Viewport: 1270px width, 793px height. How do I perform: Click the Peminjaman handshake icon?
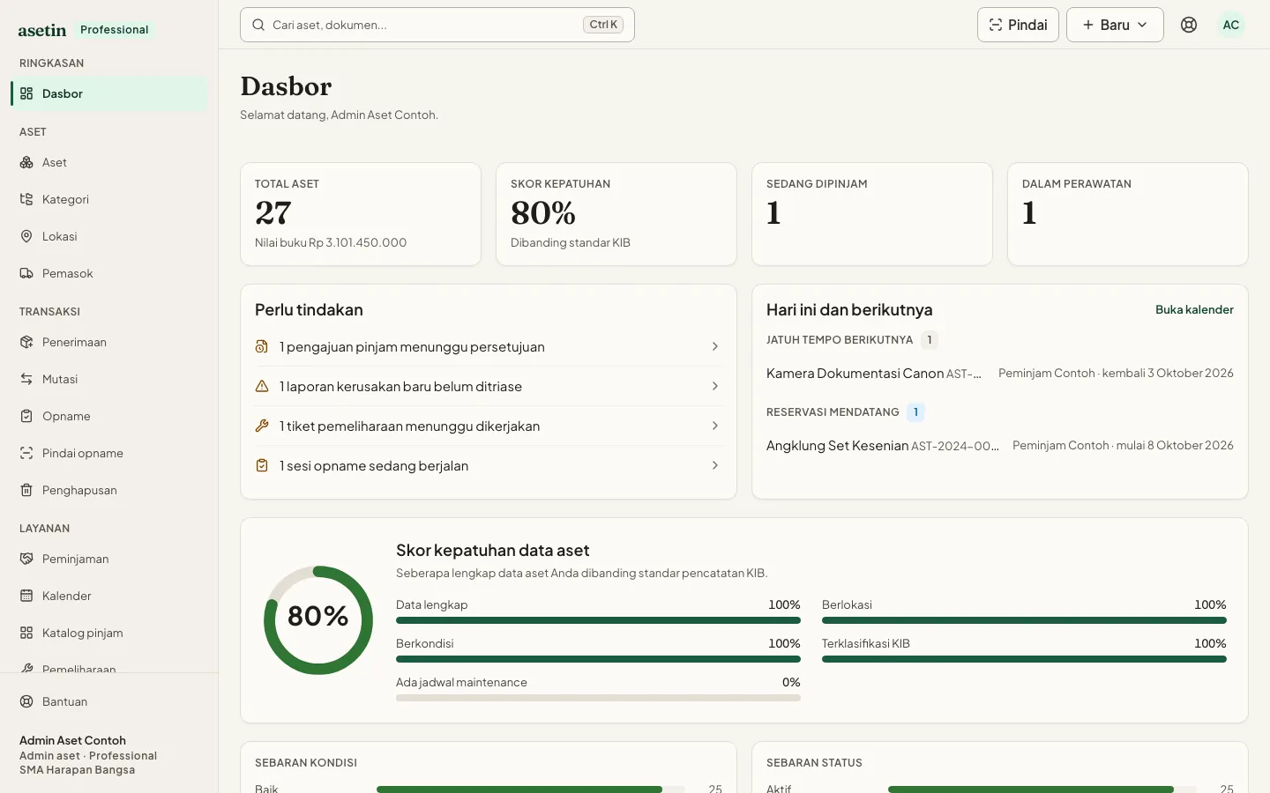pos(26,559)
